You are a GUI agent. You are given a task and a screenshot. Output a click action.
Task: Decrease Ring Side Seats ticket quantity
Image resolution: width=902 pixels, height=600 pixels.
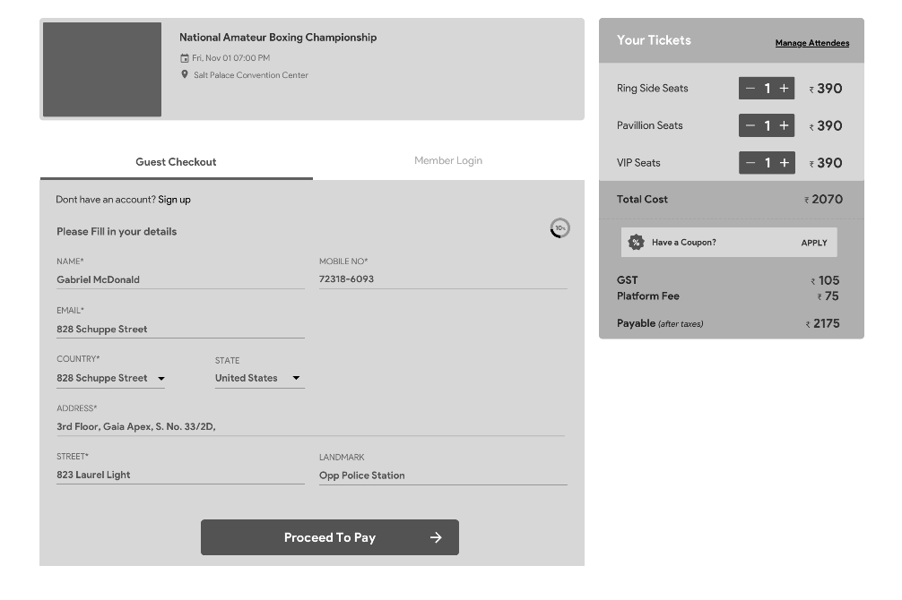click(x=750, y=89)
